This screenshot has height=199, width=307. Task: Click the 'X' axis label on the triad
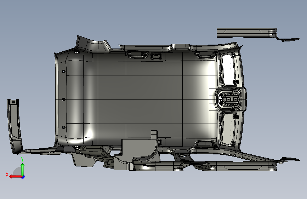click(x=7, y=175)
